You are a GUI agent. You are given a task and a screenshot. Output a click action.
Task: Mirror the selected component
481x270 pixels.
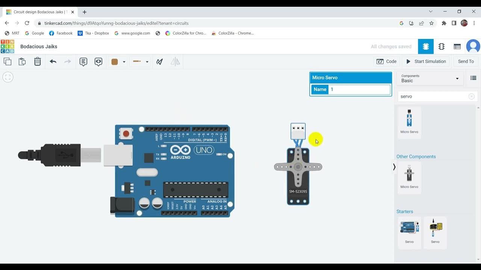175,61
